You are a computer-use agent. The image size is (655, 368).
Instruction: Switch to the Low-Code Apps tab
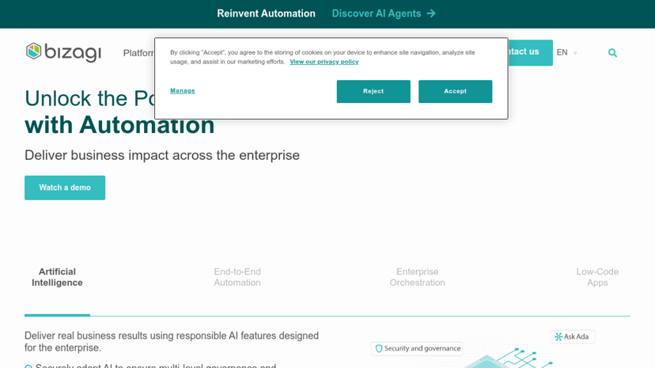coord(597,277)
